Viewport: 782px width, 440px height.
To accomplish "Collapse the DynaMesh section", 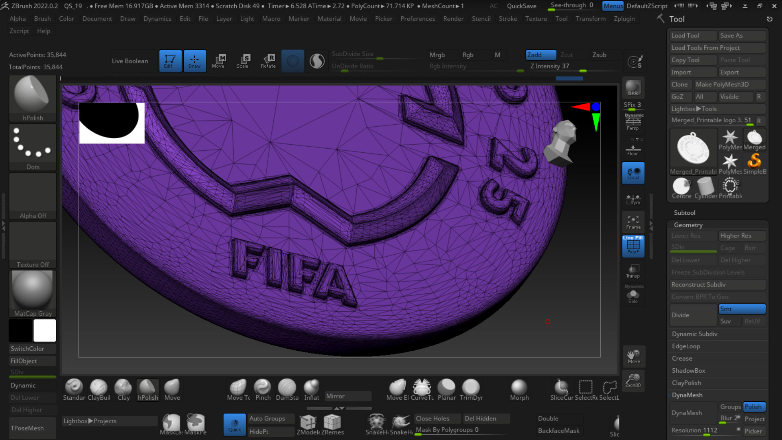I will (x=687, y=395).
